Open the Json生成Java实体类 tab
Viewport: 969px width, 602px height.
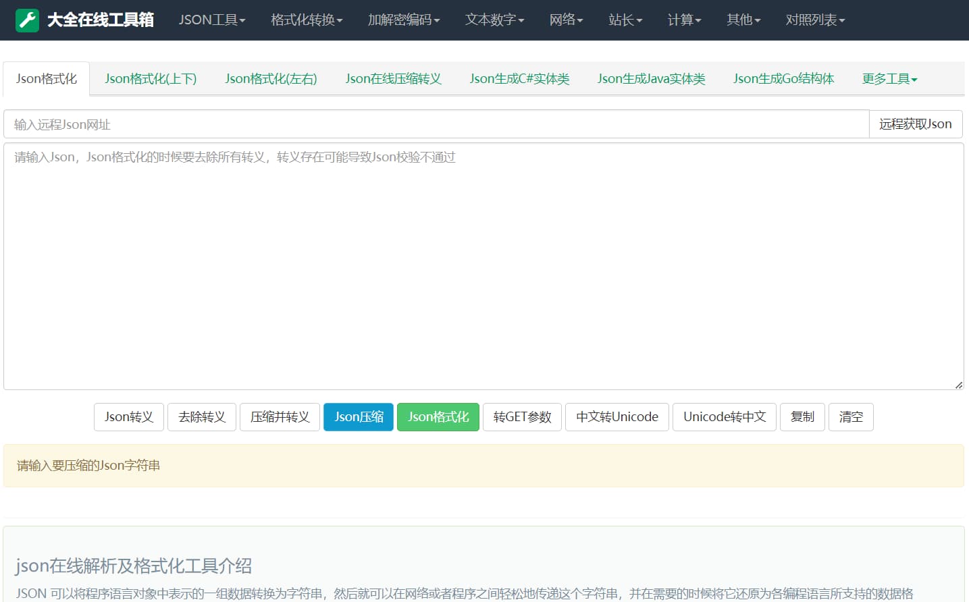coord(651,79)
